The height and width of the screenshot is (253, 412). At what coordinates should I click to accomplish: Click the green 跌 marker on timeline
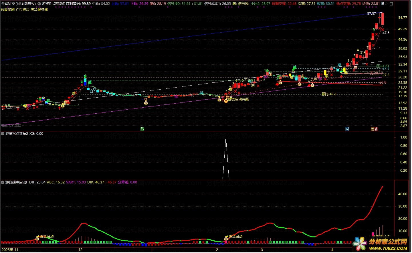click(142, 129)
